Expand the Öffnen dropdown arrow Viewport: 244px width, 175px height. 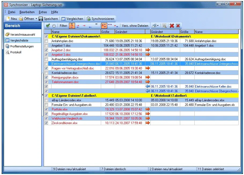(x=36, y=19)
